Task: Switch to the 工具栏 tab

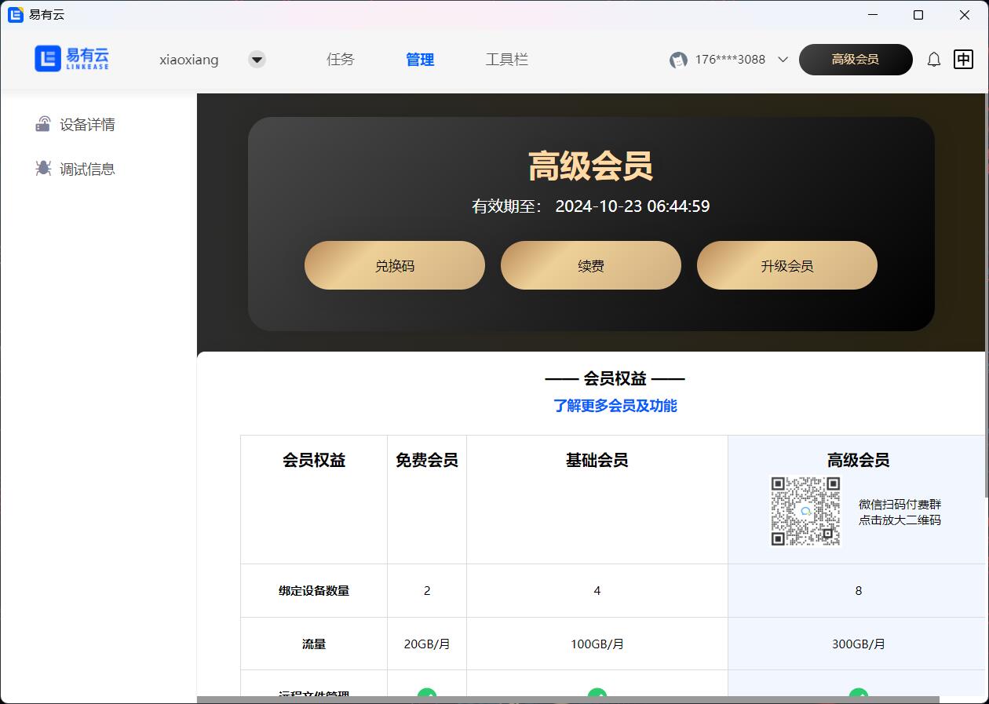Action: click(507, 60)
